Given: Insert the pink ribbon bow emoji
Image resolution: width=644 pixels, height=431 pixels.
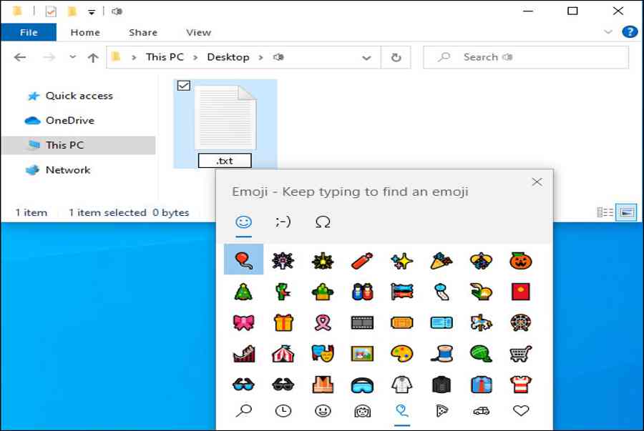Looking at the screenshot, I should pos(243,323).
